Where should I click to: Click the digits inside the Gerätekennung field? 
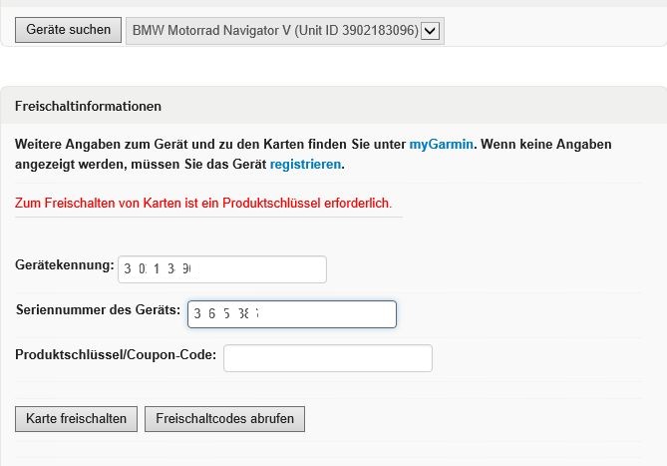pyautogui.click(x=158, y=269)
